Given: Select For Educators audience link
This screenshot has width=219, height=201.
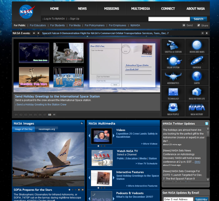Looking at the screenshot, I should click(38, 25).
